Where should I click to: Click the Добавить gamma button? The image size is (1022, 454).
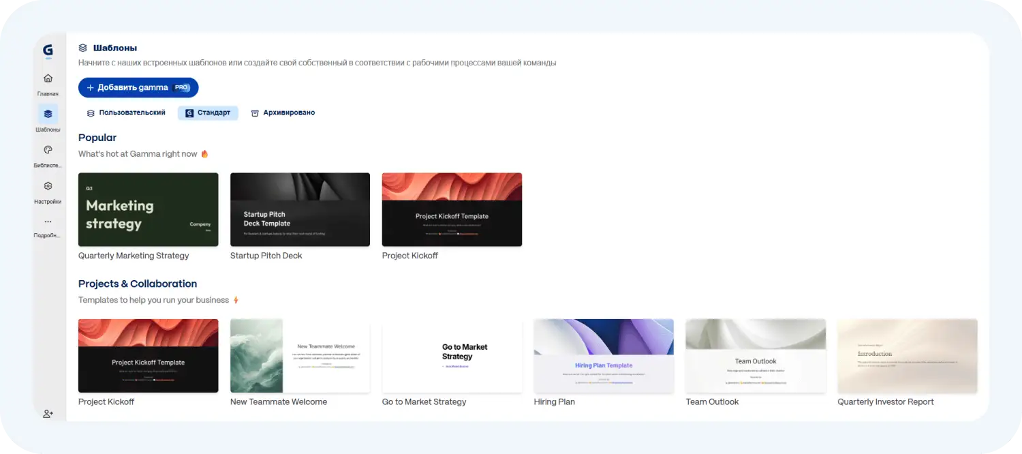click(x=138, y=88)
